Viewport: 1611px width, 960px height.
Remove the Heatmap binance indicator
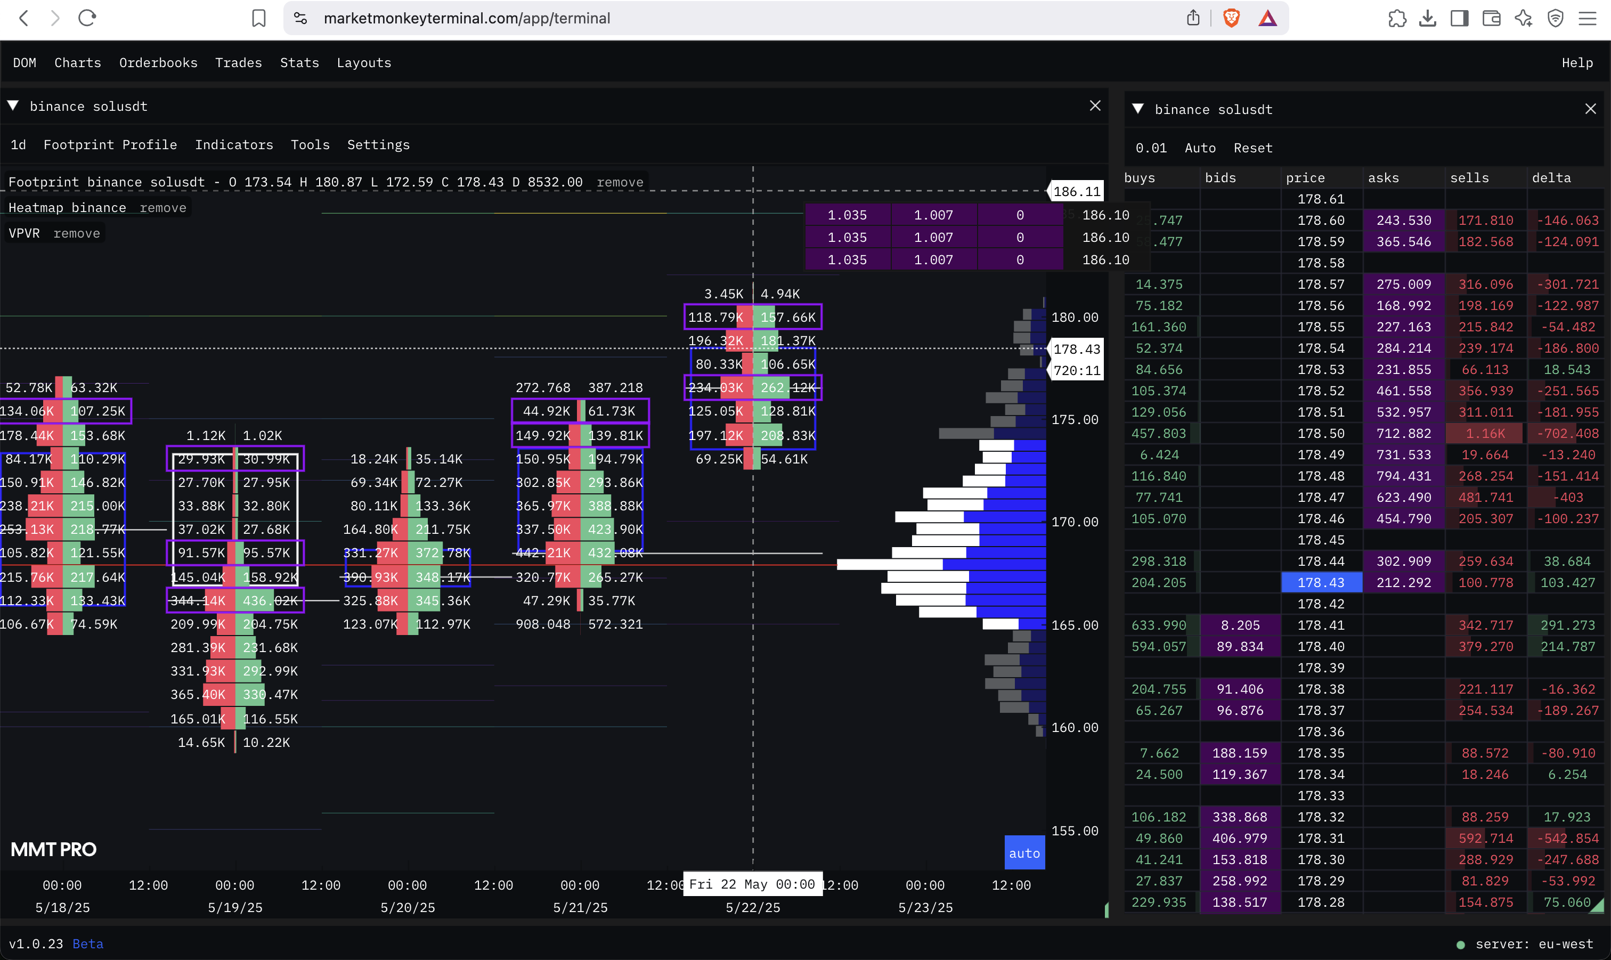coord(162,208)
